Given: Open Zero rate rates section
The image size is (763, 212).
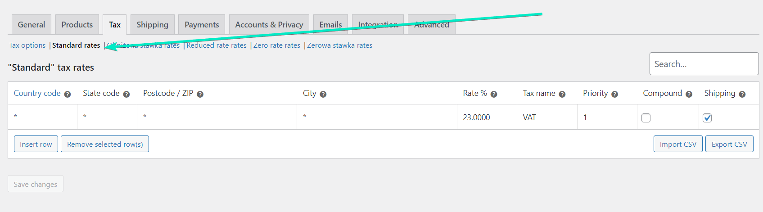Looking at the screenshot, I should pyautogui.click(x=277, y=45).
